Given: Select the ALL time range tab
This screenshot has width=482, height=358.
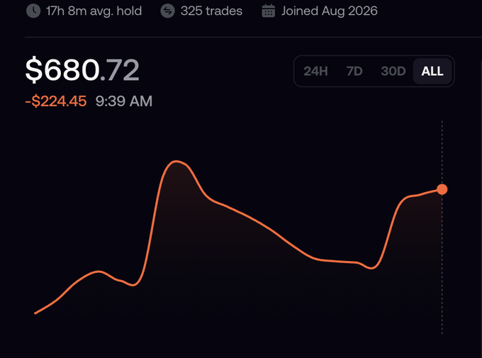Looking at the screenshot, I should (432, 72).
